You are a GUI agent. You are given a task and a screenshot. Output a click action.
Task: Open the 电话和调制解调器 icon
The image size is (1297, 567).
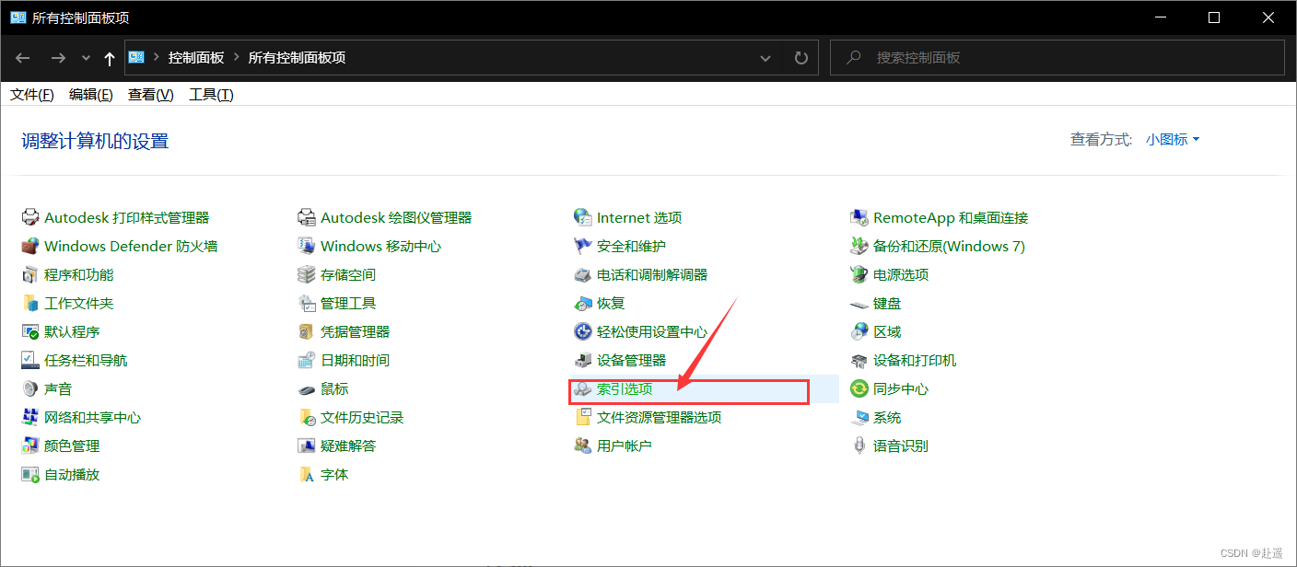[583, 275]
